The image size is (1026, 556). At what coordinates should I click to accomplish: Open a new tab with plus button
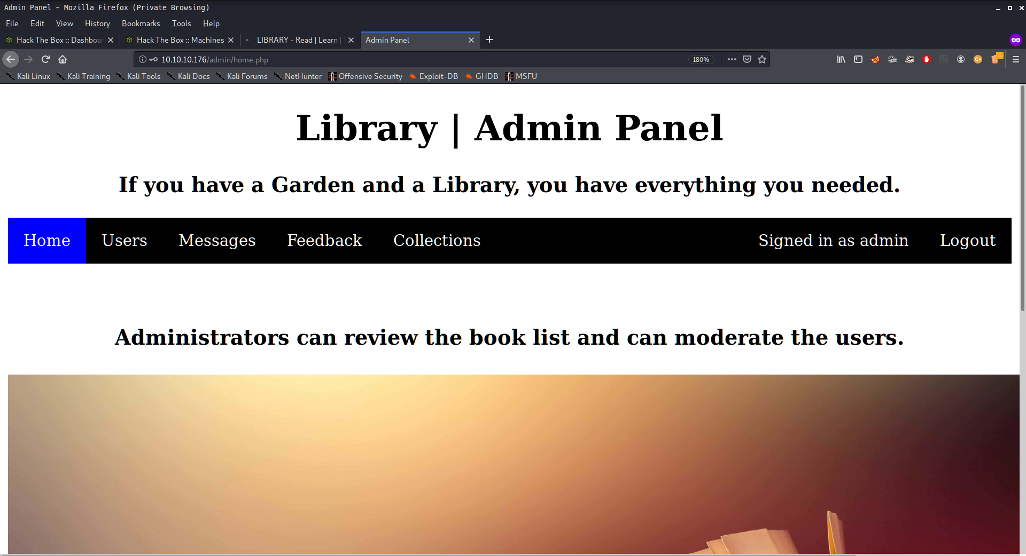coord(489,39)
